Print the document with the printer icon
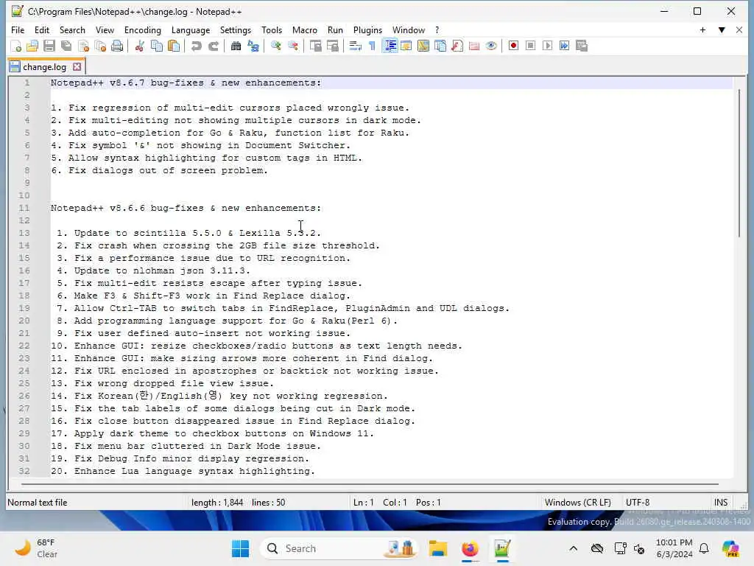 [x=117, y=46]
